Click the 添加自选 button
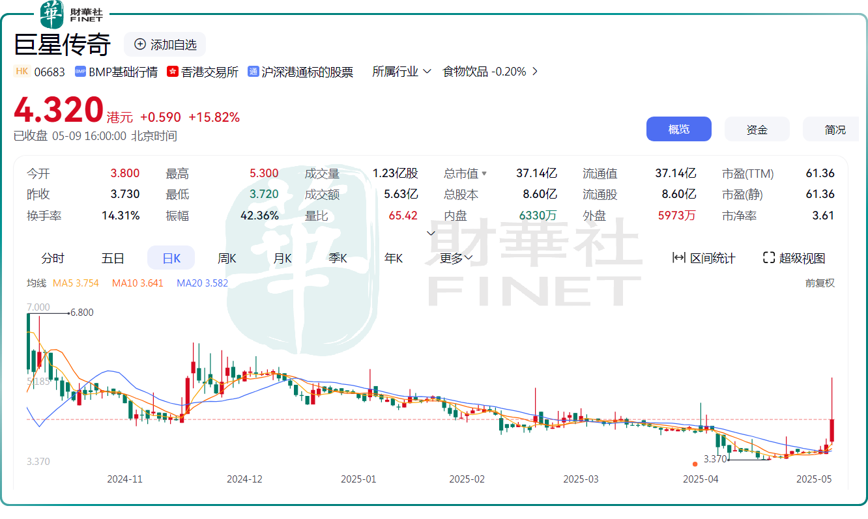 pos(165,44)
